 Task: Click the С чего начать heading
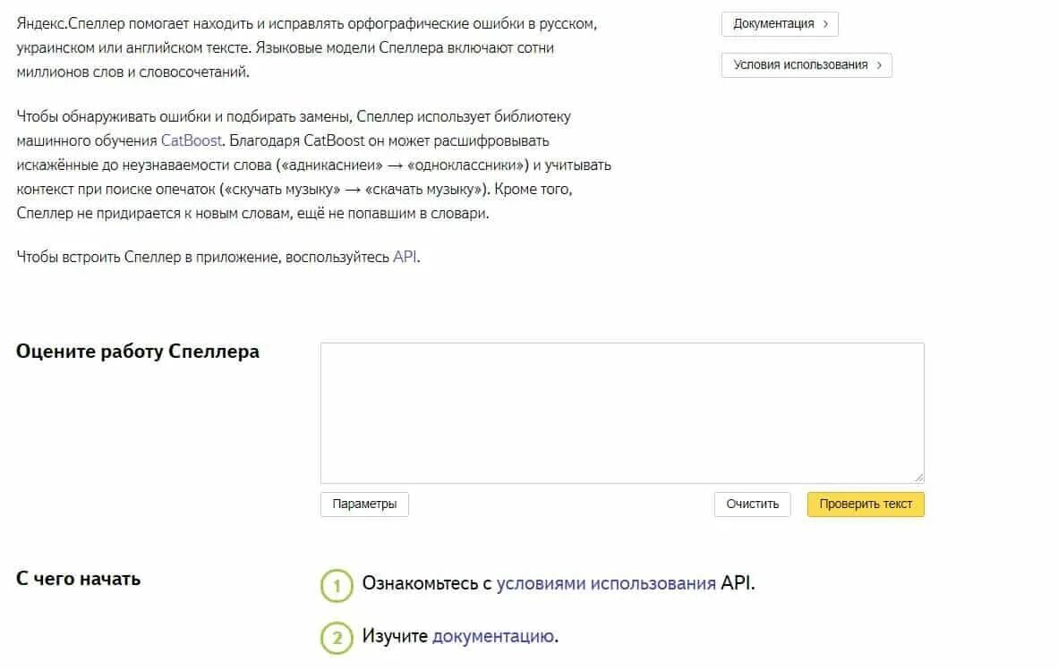(78, 579)
